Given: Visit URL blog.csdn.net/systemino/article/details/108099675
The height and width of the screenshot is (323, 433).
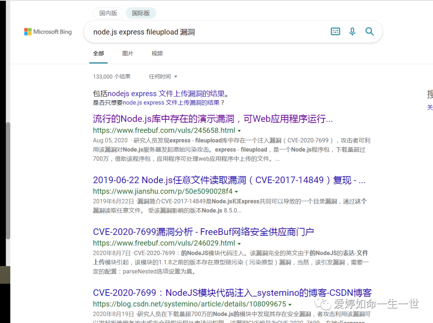Looking at the screenshot, I should click(189, 304).
